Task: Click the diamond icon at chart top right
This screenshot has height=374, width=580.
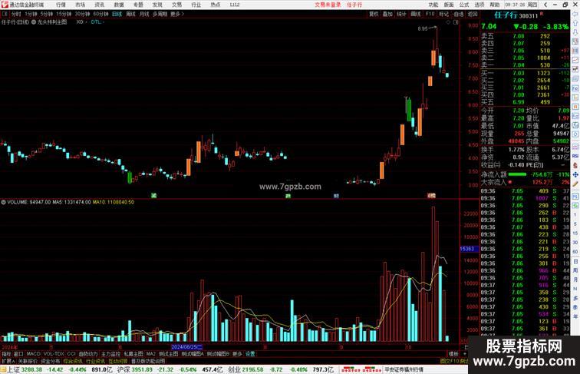Action: [448, 22]
